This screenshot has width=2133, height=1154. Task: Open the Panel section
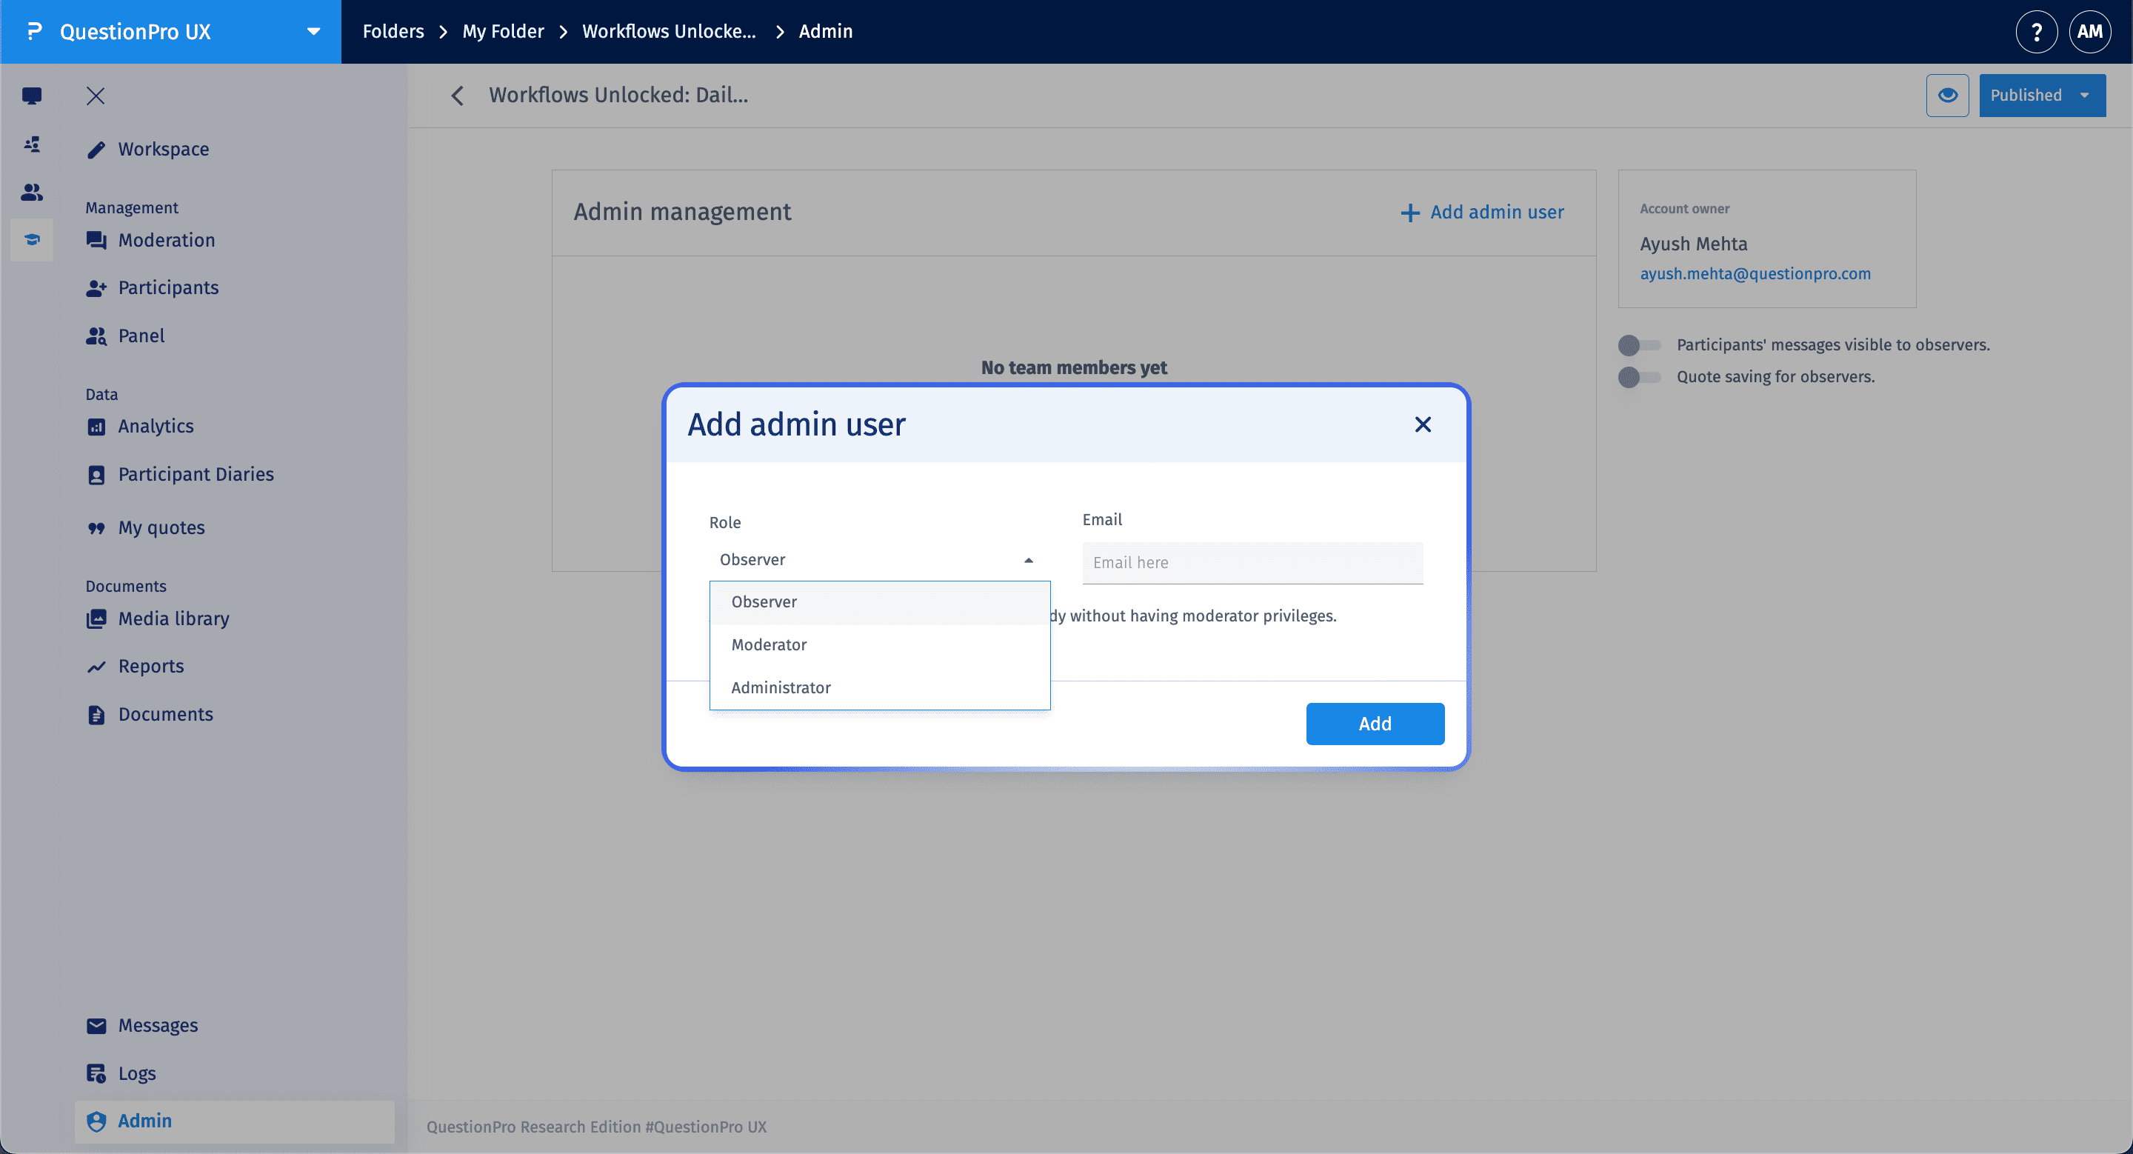pos(143,336)
